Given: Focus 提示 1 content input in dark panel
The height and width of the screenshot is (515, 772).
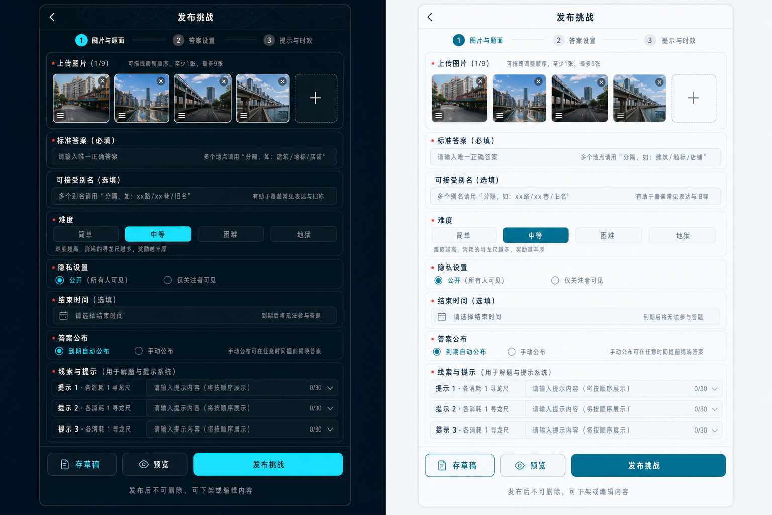Looking at the screenshot, I should tap(242, 388).
